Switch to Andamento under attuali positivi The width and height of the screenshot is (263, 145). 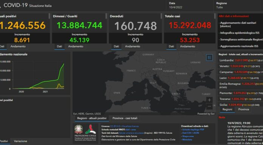click(18, 46)
